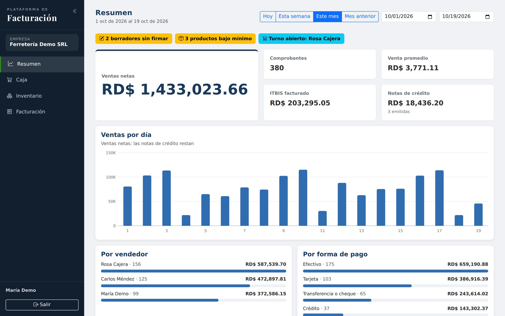Click the Caja cart icon in sidebar

point(10,80)
